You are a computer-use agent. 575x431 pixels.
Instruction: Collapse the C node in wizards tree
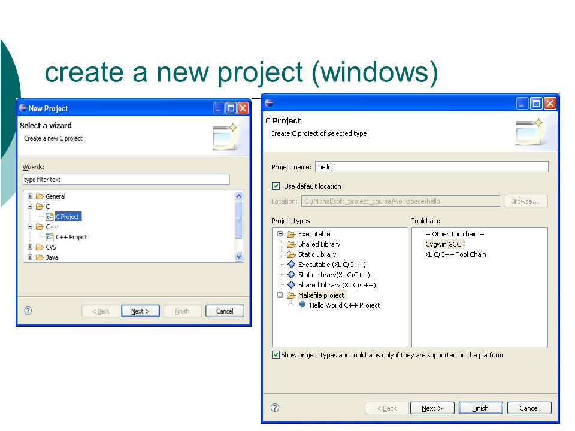tap(30, 207)
